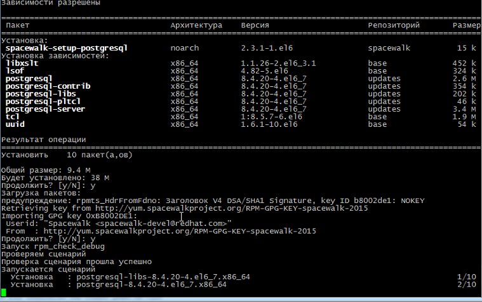Click the Importing GPG key 0xB8002DE1 line
Screen dimensions: 482x302
click(69, 216)
